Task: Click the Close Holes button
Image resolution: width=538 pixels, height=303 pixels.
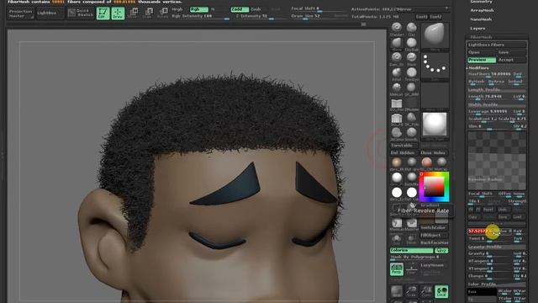Action: tap(434, 153)
